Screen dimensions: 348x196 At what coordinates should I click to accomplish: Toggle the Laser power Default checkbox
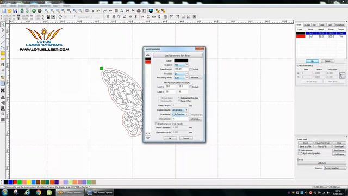point(190,87)
